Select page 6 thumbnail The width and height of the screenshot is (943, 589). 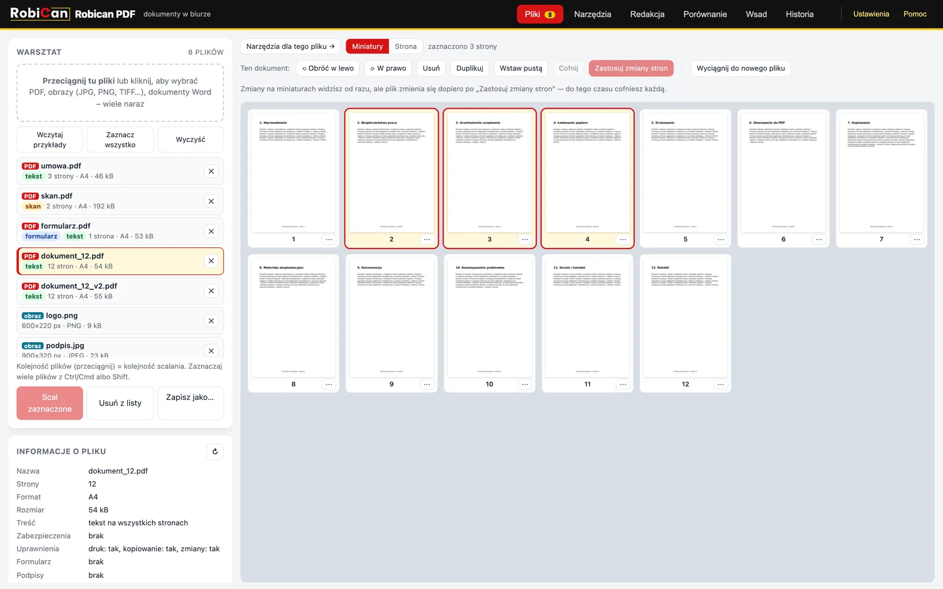[783, 178]
